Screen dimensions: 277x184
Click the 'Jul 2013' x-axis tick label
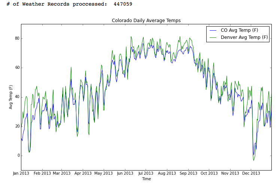[x=146, y=173]
